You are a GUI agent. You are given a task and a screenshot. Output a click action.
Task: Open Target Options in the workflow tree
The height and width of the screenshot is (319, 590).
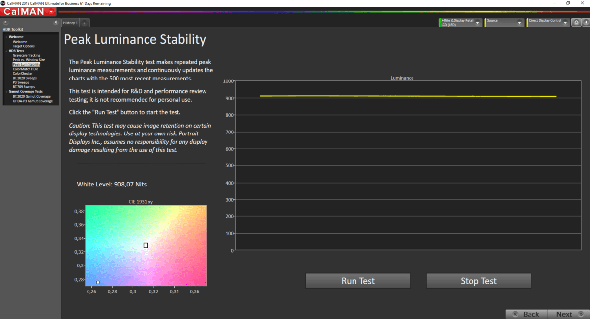tap(24, 46)
